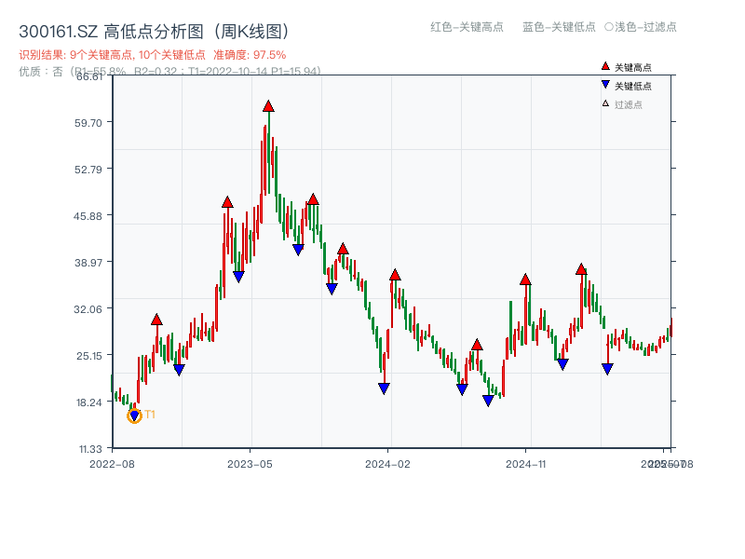This screenshot has height=559, width=745.
Task: Select the first blue low marker near T1
Action: coord(134,416)
